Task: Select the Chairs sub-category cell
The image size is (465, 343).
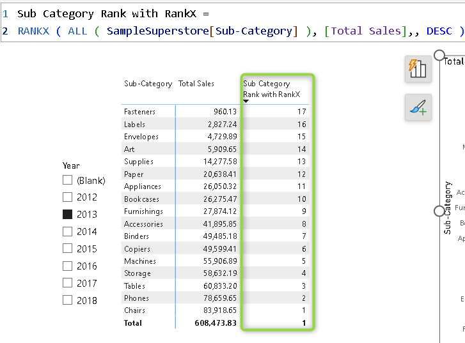Action: (134, 310)
